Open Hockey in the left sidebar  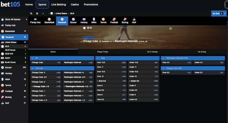coord(14,73)
